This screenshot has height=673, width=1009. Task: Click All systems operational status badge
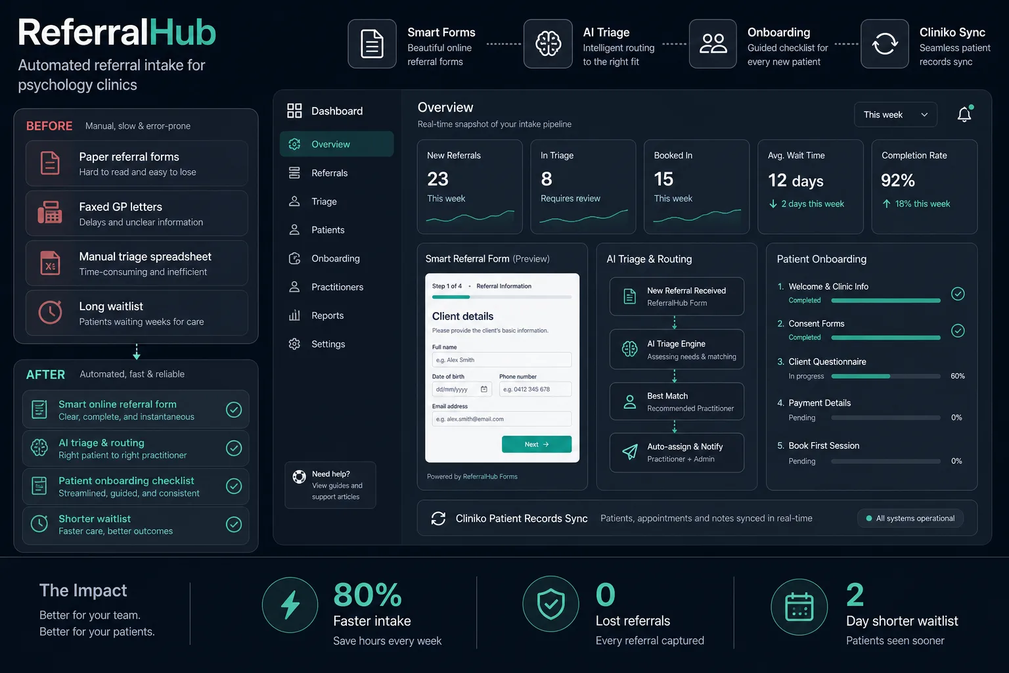910,519
